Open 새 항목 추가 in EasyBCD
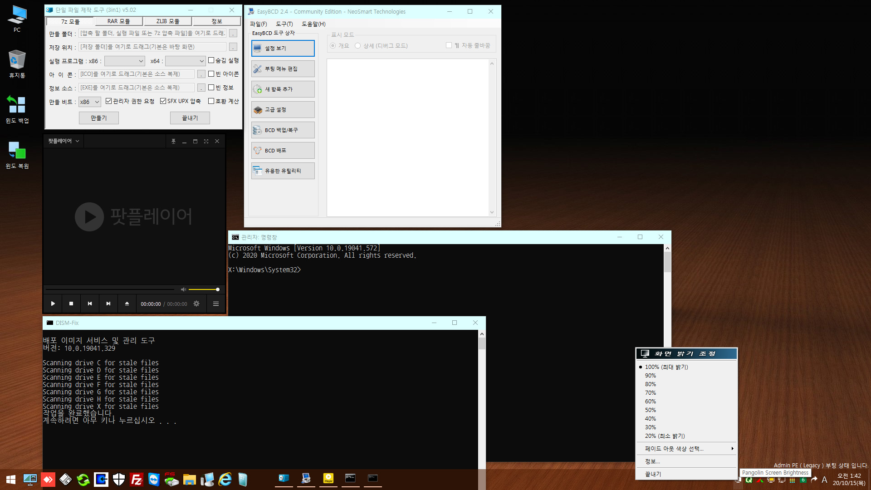871x490 pixels. (x=283, y=89)
